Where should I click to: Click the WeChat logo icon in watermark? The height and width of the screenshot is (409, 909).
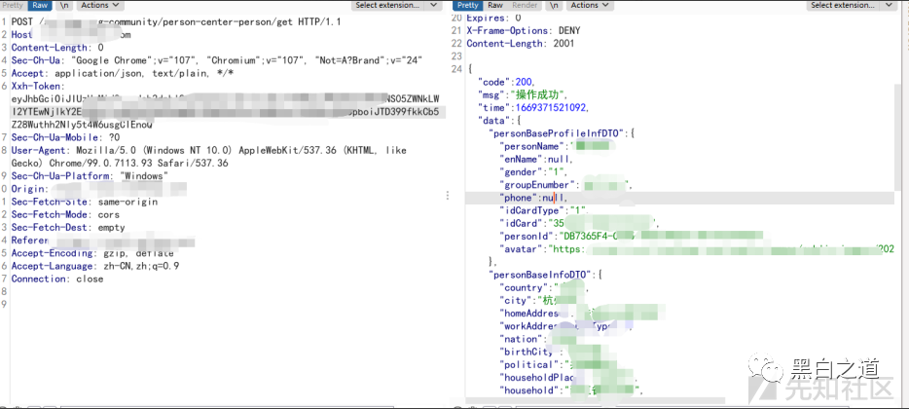point(771,371)
